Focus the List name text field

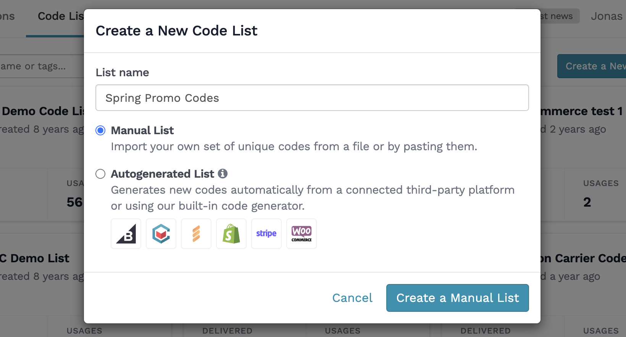(312, 98)
